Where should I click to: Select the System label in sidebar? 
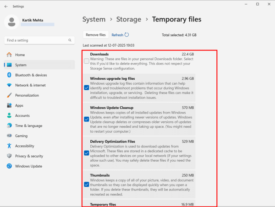pyautogui.click(x=21, y=65)
